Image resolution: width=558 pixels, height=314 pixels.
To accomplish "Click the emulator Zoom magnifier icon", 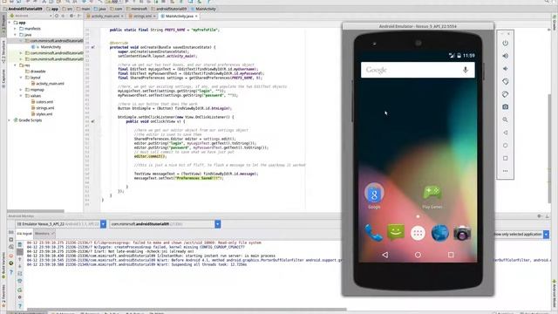I will [x=506, y=119].
